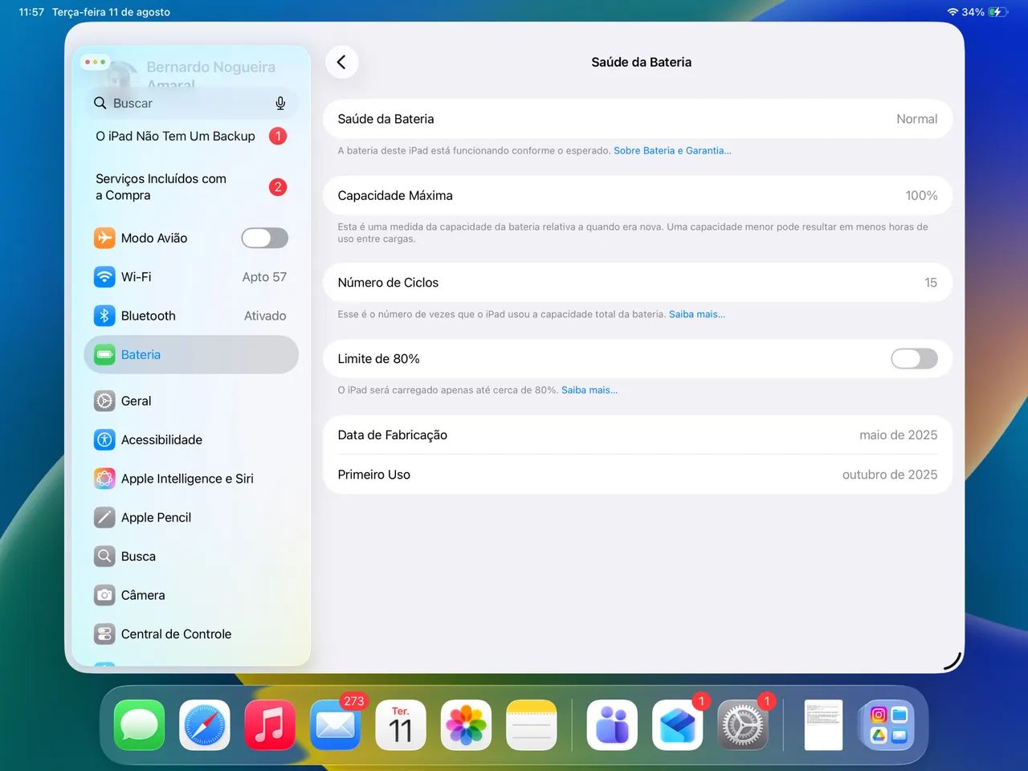Go back with the chevron button
Image resolution: width=1028 pixels, height=771 pixels.
(341, 62)
